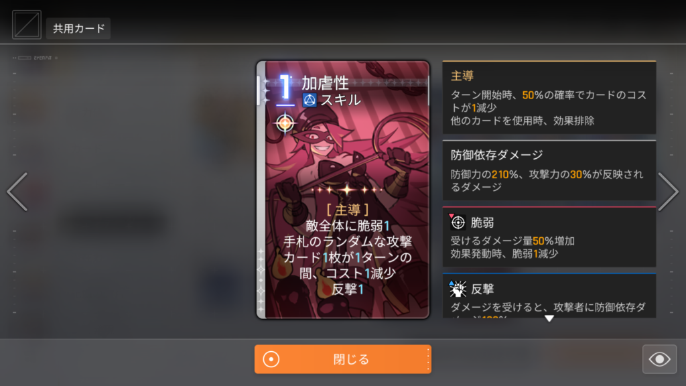Select the 脆弱 effect description panel

549,237
